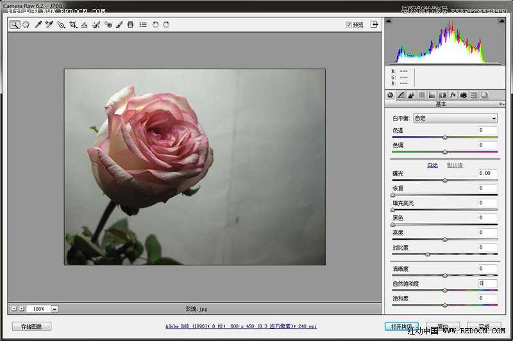Rotate image 90° counterclockwise
The width and height of the screenshot is (513, 341).
[x=155, y=25]
